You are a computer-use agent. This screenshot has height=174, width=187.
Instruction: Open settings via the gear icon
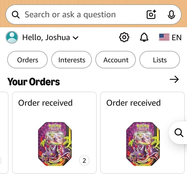point(124,37)
